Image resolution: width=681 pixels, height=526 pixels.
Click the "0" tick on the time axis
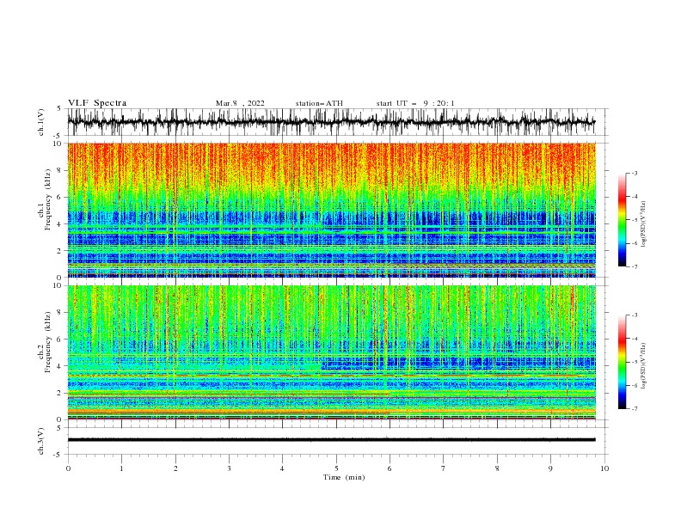point(68,468)
